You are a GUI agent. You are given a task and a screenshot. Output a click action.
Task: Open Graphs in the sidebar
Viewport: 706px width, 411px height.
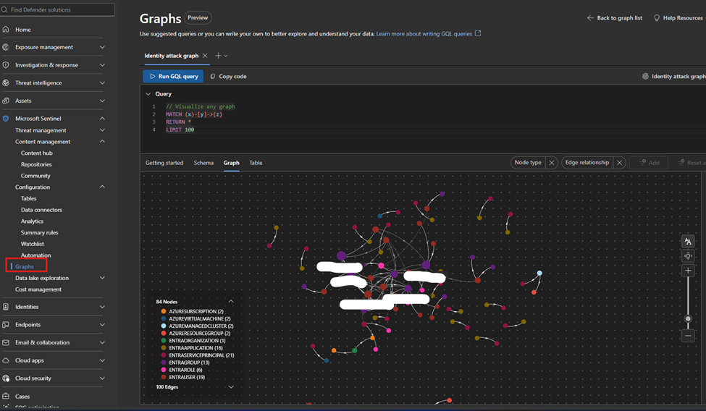[25, 266]
